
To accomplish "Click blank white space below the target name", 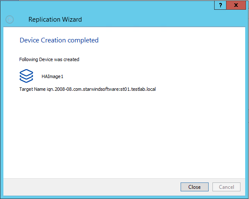I will (124, 135).
